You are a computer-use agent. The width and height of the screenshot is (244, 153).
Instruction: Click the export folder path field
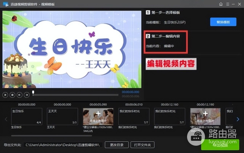click(x=63, y=145)
